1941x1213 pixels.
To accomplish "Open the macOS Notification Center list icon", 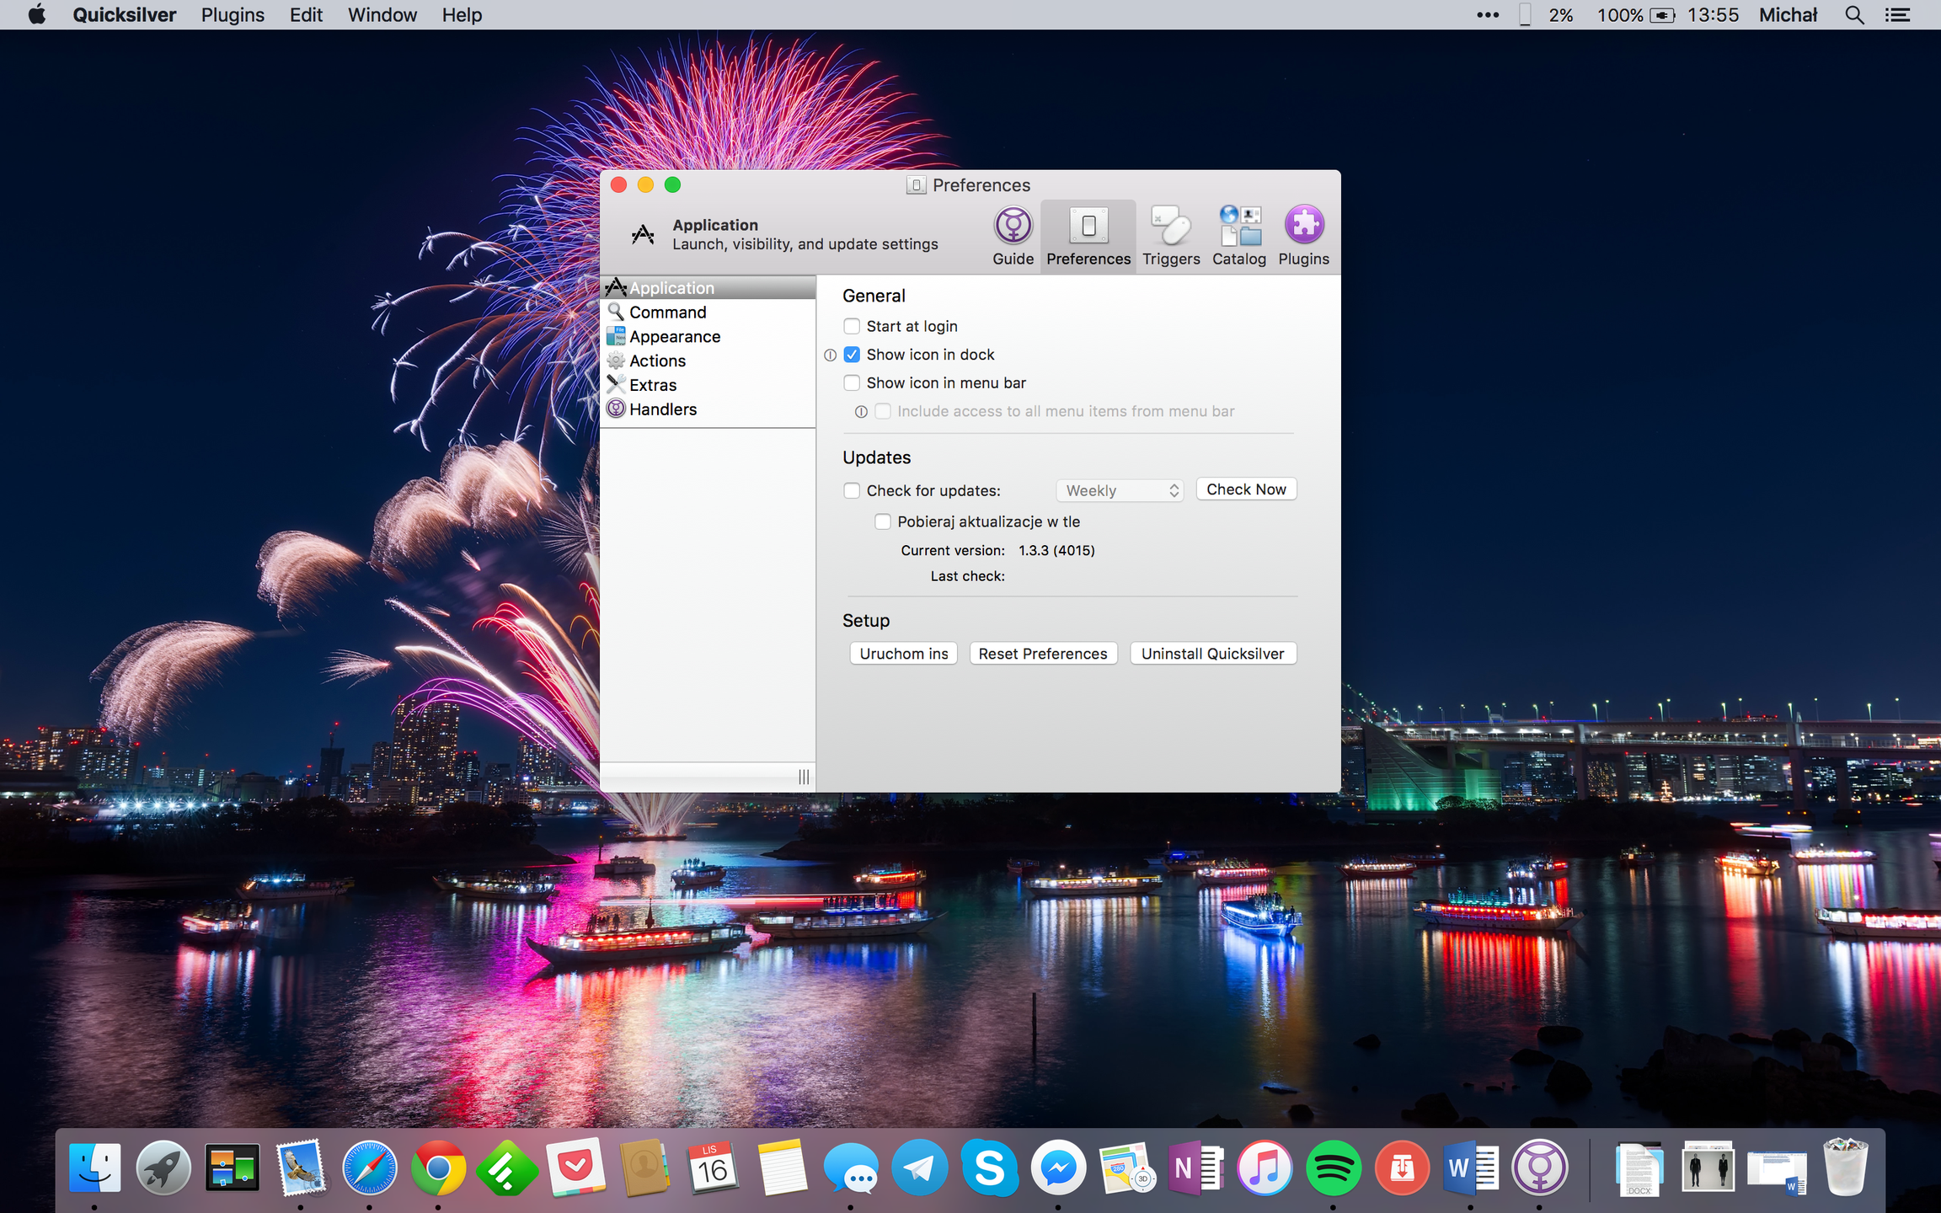I will tap(1897, 15).
